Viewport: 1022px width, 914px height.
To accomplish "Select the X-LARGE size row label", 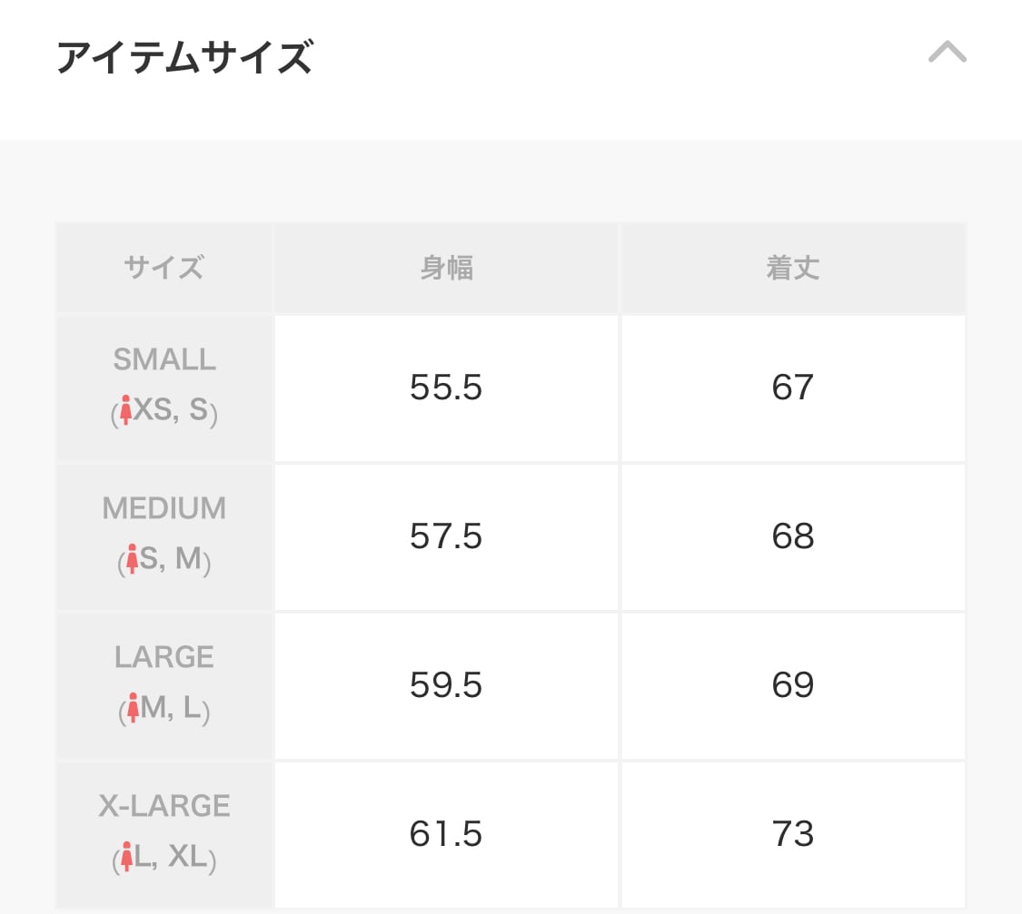I will click(x=164, y=806).
